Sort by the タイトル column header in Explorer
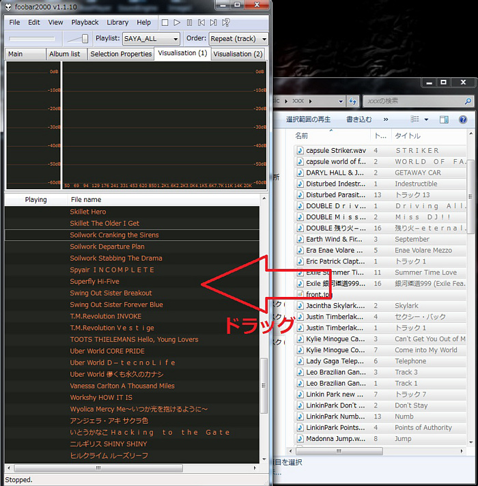Viewport: 478px width, 486px height. (x=429, y=136)
